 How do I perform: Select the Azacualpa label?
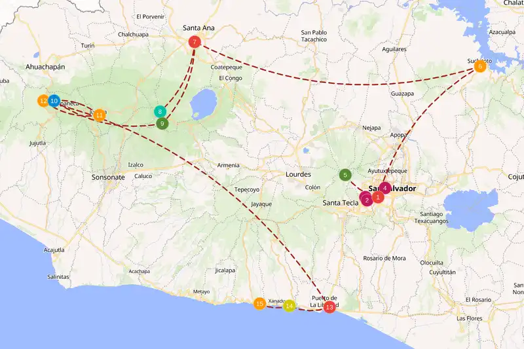pos(502,32)
